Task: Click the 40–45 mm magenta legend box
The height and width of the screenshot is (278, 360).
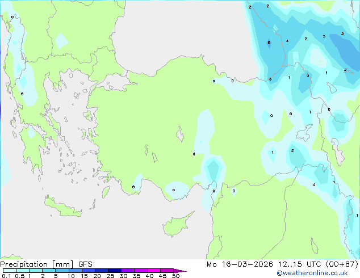Action: (x=154, y=271)
